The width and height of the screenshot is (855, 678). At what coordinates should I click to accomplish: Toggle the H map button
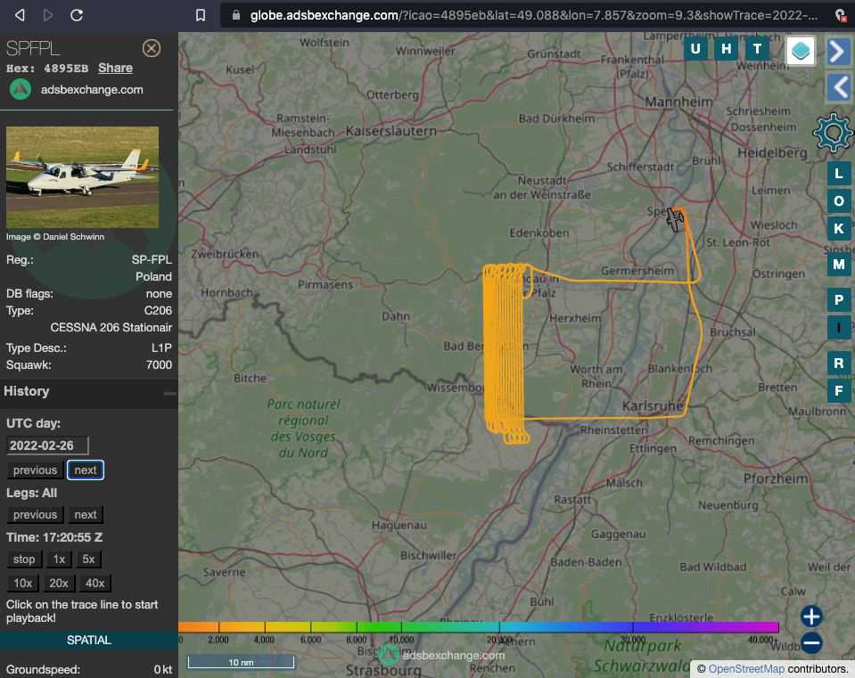(727, 49)
